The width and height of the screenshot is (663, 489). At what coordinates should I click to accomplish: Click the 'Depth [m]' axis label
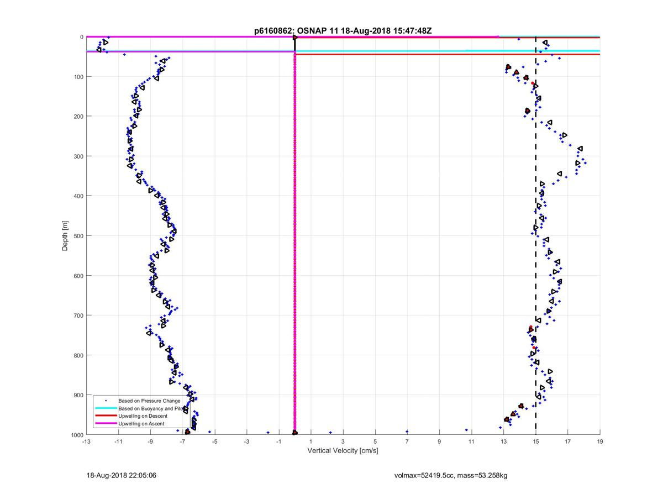[x=65, y=236]
